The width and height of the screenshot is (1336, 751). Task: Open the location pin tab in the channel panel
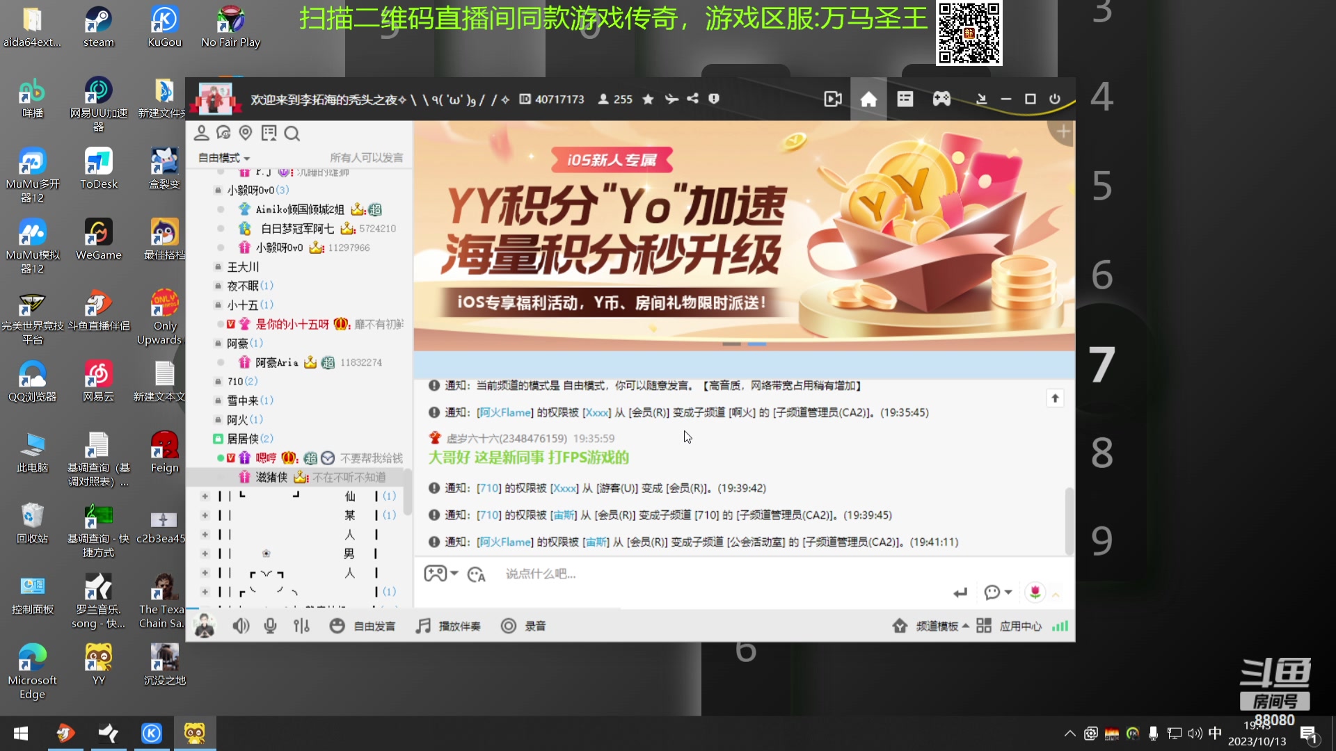point(245,133)
